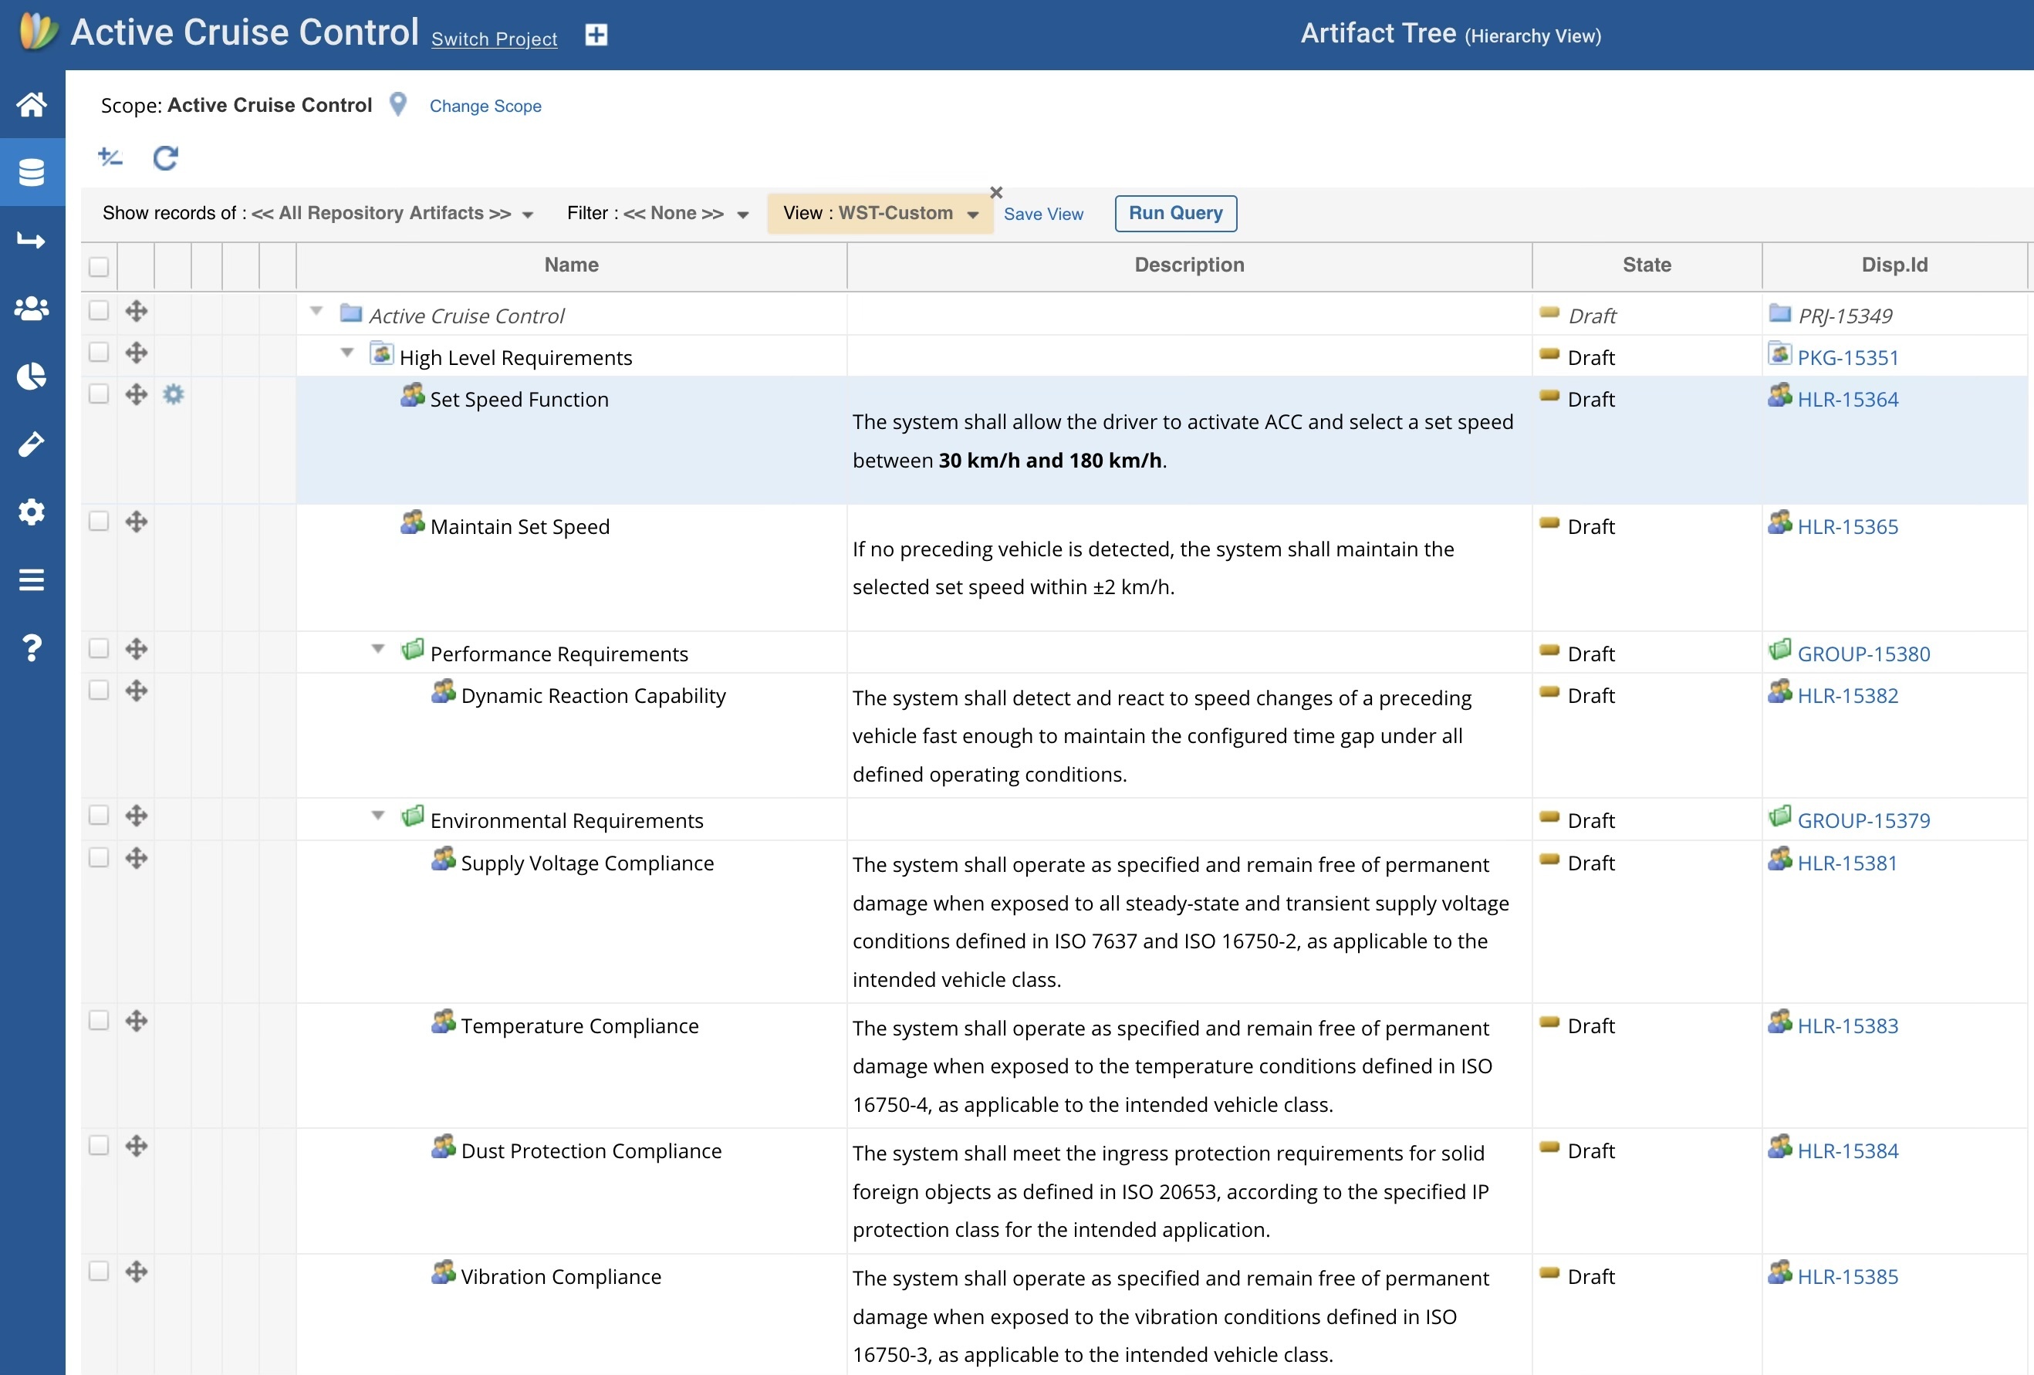The height and width of the screenshot is (1375, 2034).
Task: Open the repository database icon in sidebar
Action: (x=32, y=172)
